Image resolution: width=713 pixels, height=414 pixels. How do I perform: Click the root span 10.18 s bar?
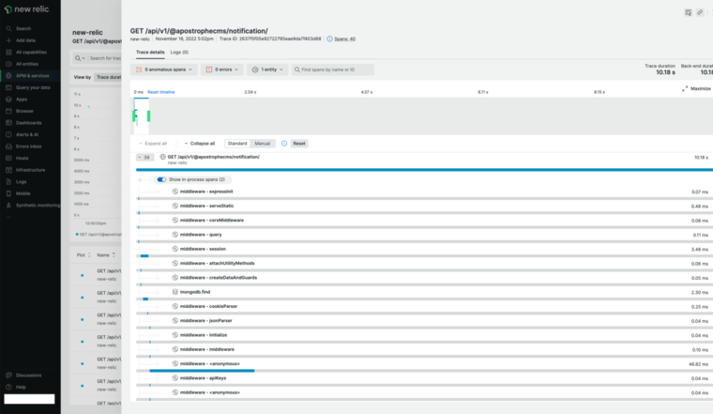[x=424, y=170]
